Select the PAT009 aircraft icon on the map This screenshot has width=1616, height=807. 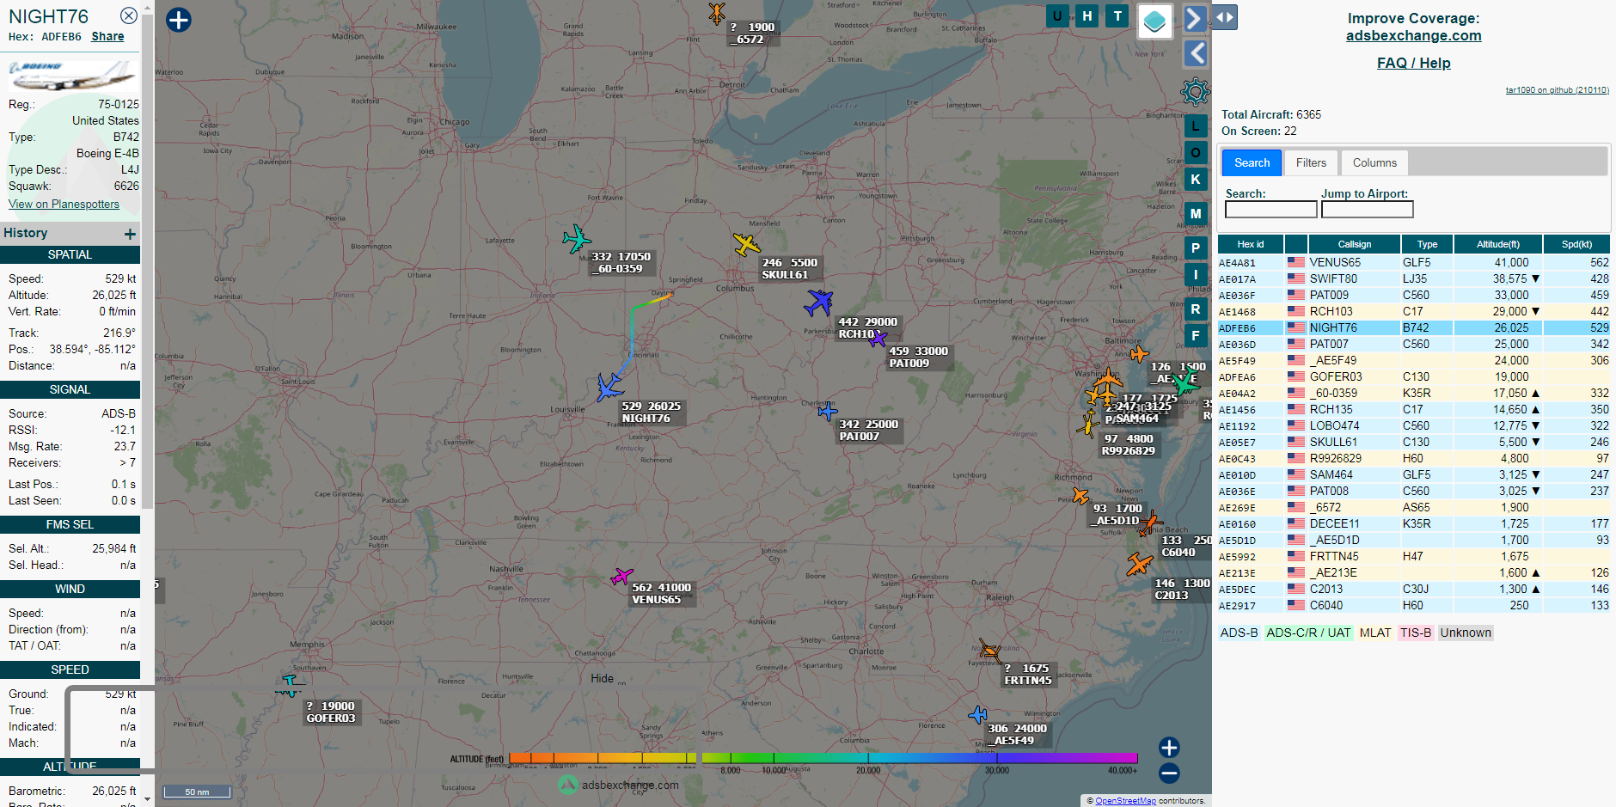point(877,339)
